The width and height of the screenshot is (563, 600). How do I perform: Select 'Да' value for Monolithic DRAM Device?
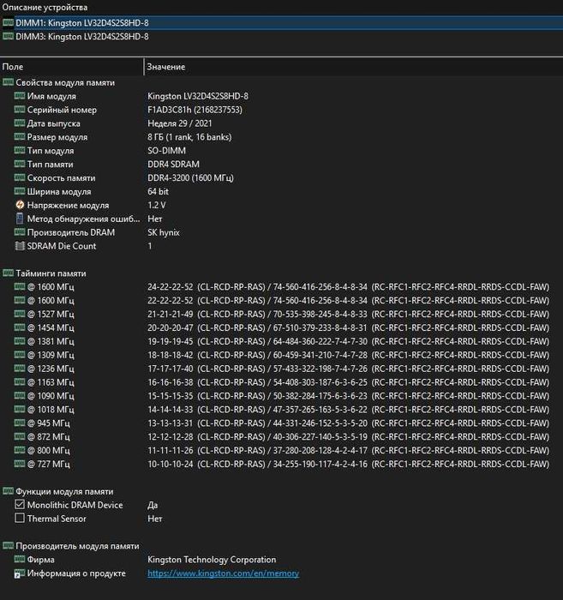coord(153,505)
